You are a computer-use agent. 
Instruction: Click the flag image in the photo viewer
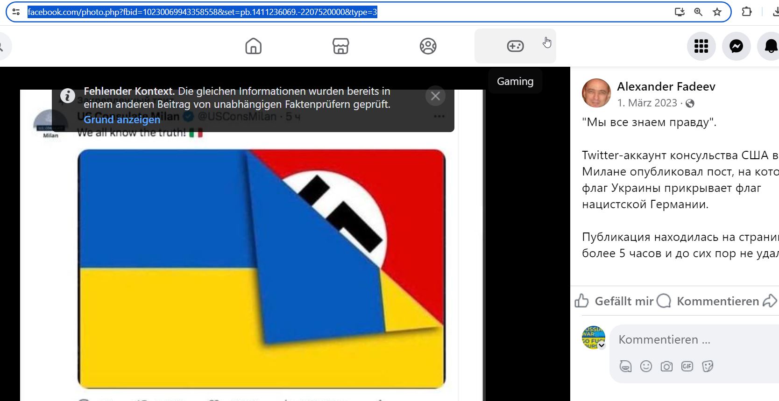[x=262, y=269]
